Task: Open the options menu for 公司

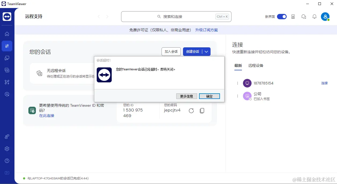Action: [237, 96]
